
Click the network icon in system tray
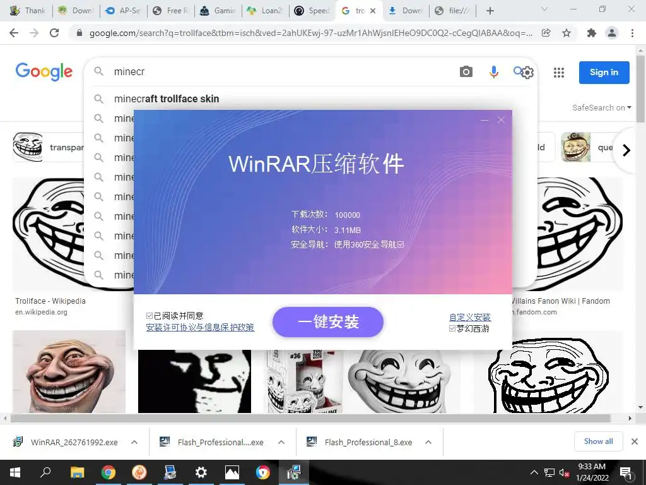[x=549, y=473]
